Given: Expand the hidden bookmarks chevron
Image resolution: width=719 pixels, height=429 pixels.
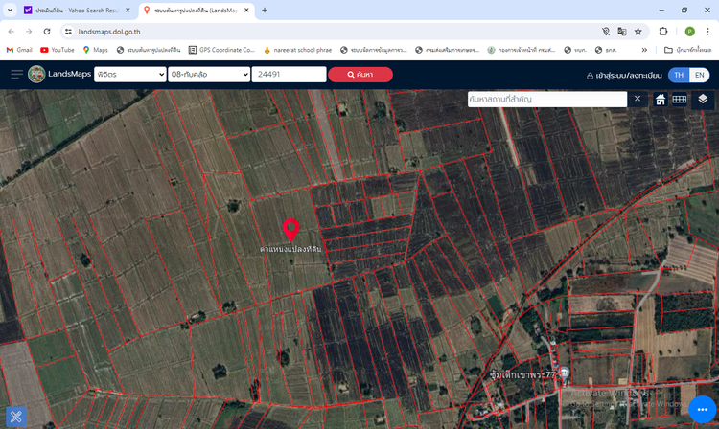Looking at the screenshot, I should tap(645, 50).
